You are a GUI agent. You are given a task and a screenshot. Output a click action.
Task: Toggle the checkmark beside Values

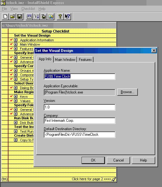(x=11, y=101)
